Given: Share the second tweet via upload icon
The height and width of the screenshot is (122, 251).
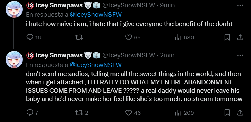Looking at the screenshot, I should pyautogui.click(x=240, y=113).
